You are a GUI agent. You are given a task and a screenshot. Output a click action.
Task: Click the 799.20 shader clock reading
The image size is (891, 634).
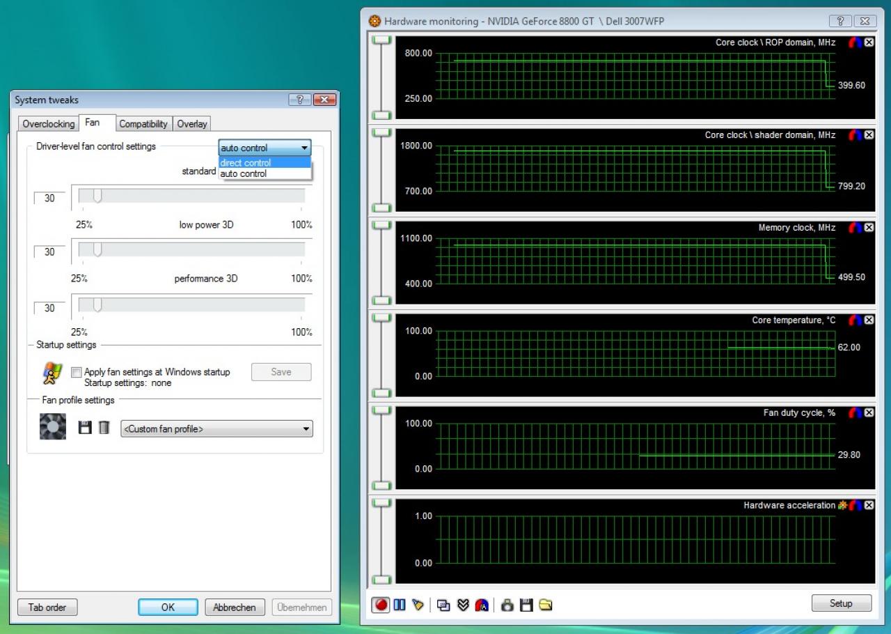pos(851,187)
